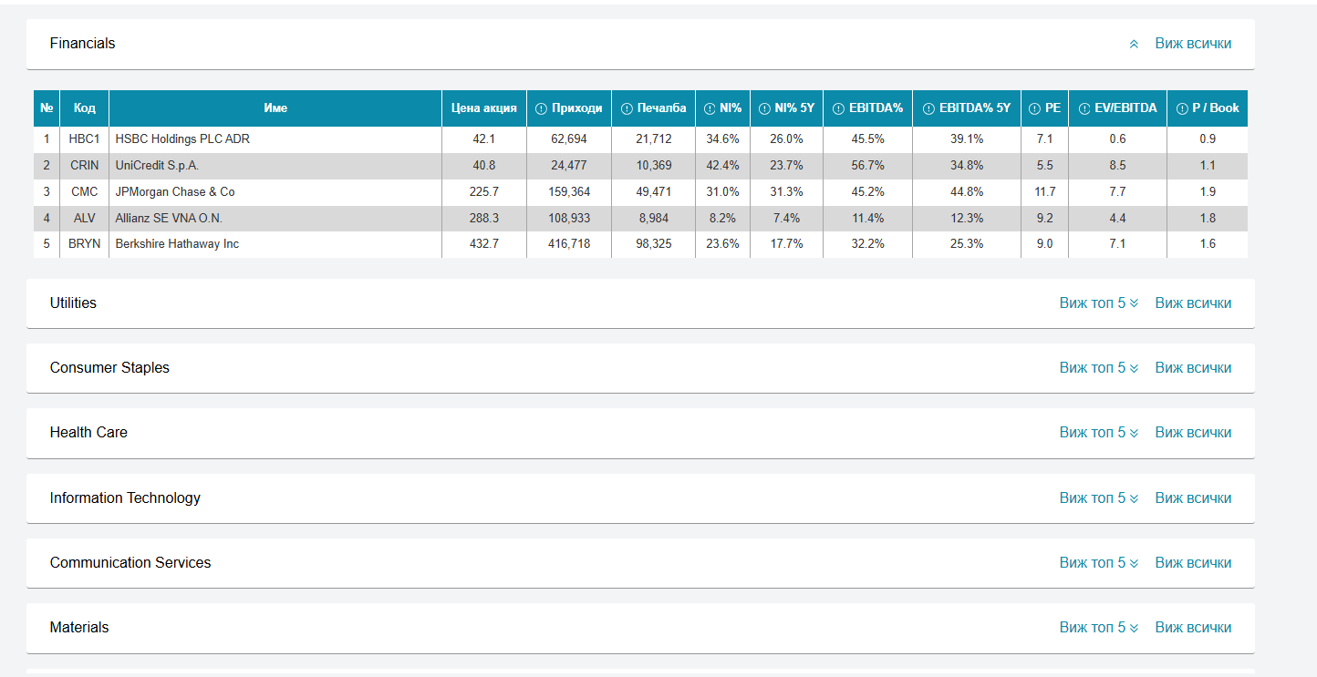Image resolution: width=1317 pixels, height=677 pixels.
Task: Click NI% value 42.4% for UniCredit
Action: [x=723, y=166]
